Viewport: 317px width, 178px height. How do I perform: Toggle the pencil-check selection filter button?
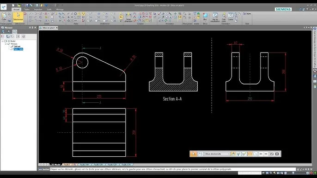[x=244, y=154]
